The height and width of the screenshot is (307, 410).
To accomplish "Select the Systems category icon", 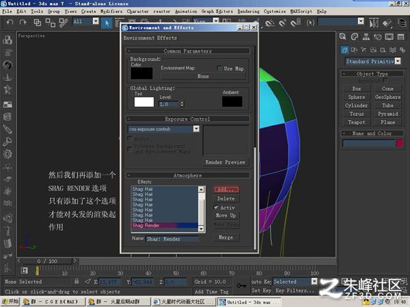I will point(402,50).
